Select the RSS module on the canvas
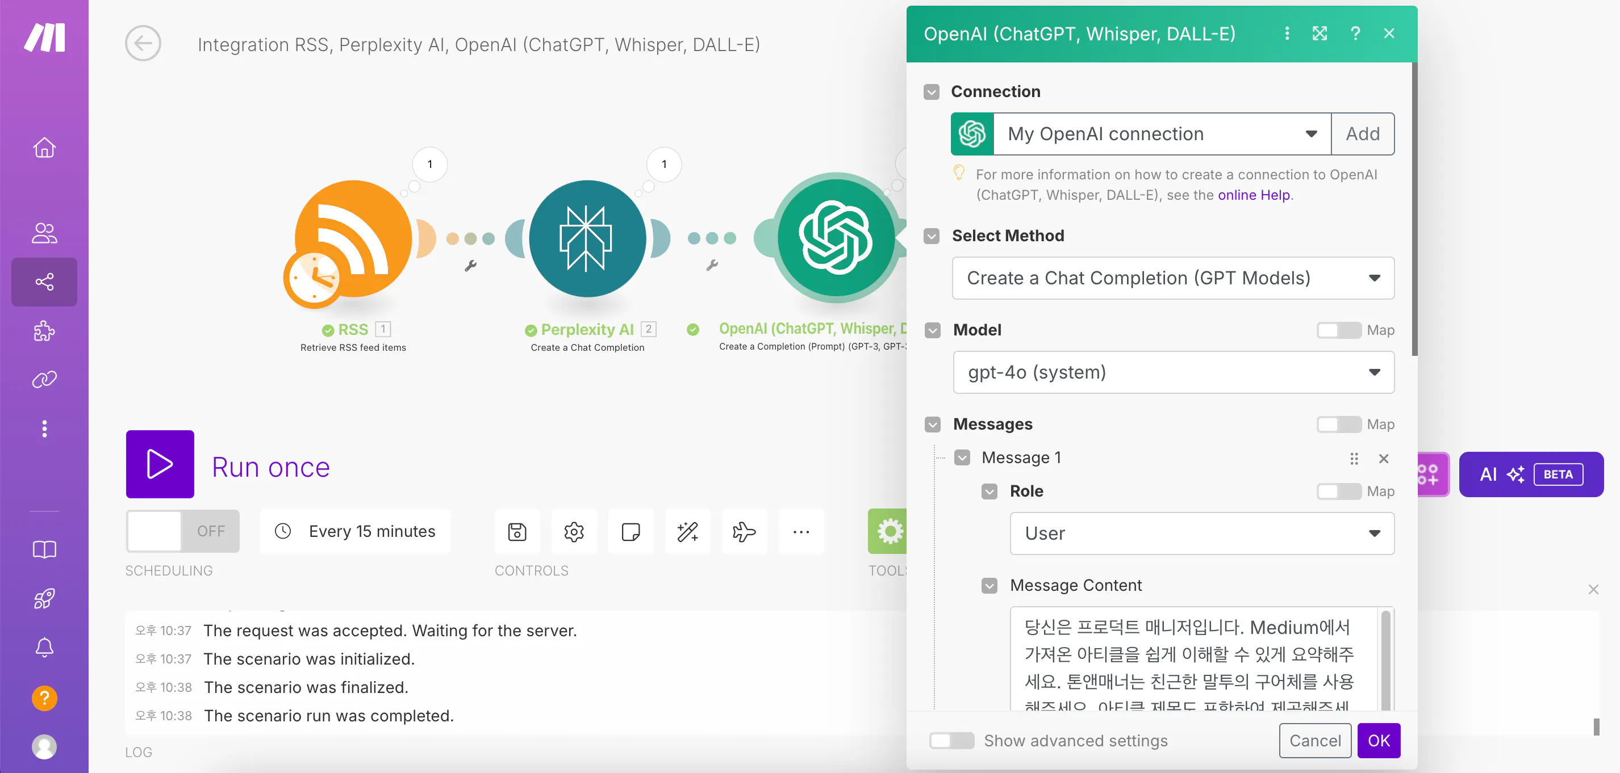The height and width of the screenshot is (773, 1620). point(352,239)
